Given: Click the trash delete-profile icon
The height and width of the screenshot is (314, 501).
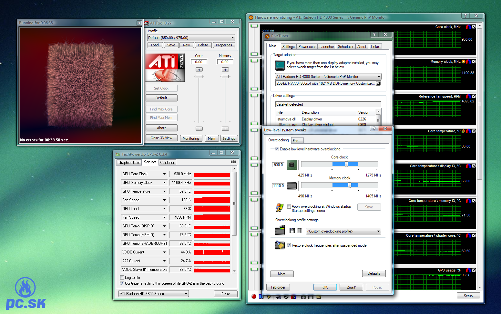Looking at the screenshot, I should [300, 231].
